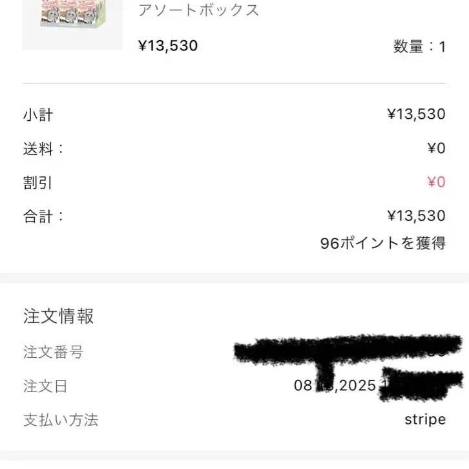The width and height of the screenshot is (469, 469).
Task: Click the 合計 label
Action: pos(43,216)
